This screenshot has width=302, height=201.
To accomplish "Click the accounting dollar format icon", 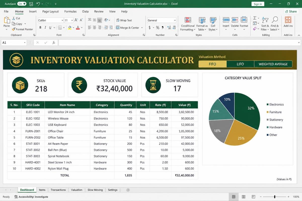I will tap(149, 28).
